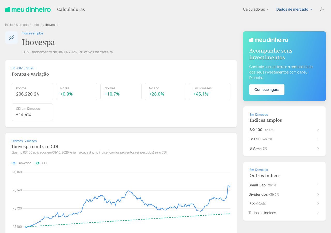Go to Início in the breadcrumb
Screen dimensions: 331x233
[x=9, y=25]
